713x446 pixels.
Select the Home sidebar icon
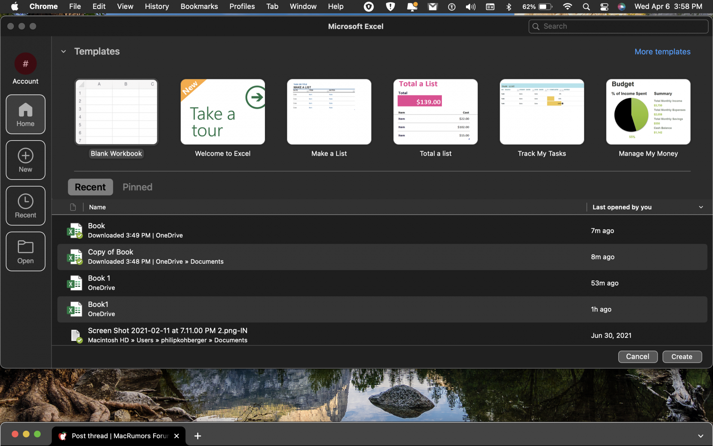pyautogui.click(x=25, y=114)
